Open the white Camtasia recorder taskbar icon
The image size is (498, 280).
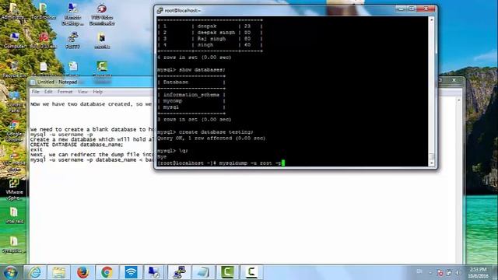tap(251, 272)
